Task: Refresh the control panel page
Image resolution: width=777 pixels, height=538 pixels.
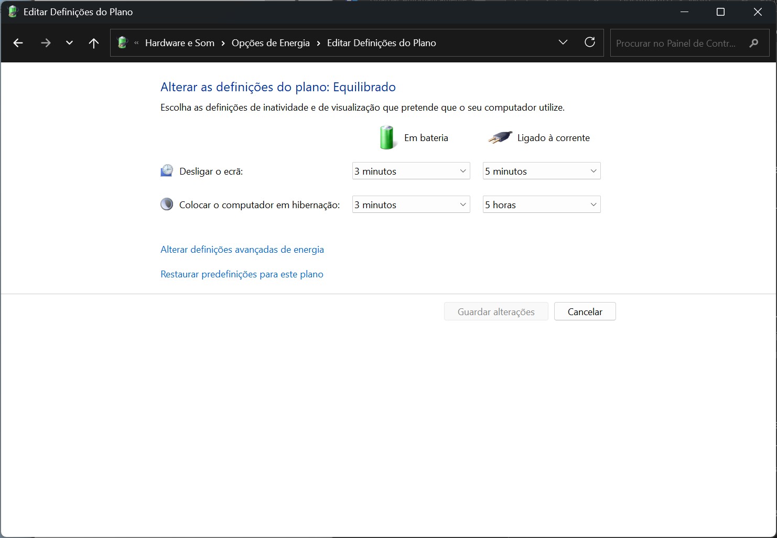Action: click(x=590, y=42)
